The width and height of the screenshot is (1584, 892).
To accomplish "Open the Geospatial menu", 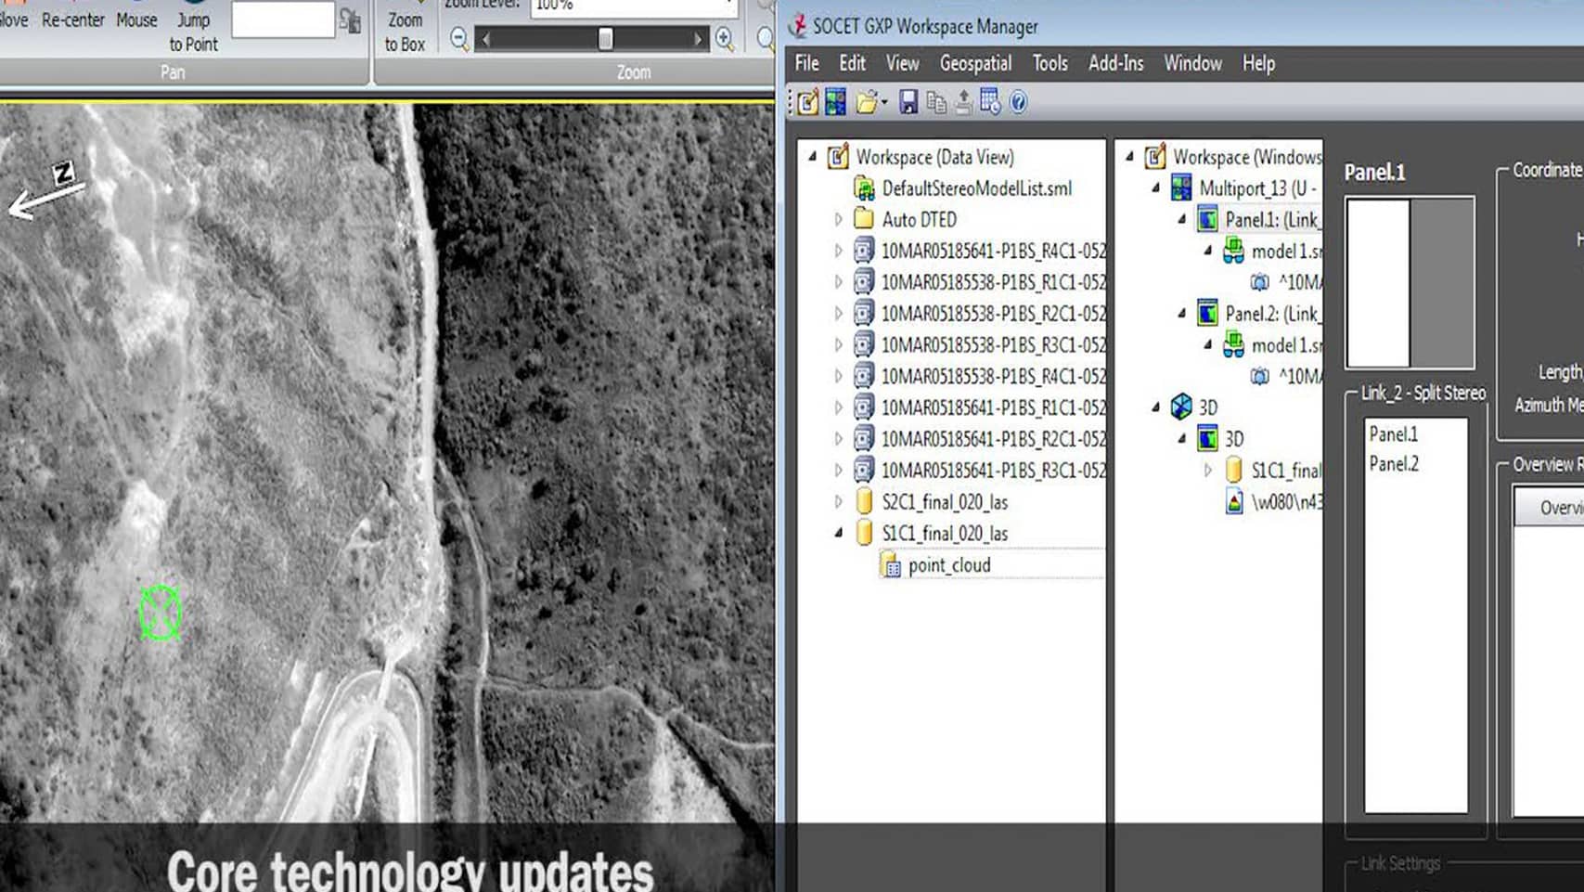I will click(x=975, y=63).
